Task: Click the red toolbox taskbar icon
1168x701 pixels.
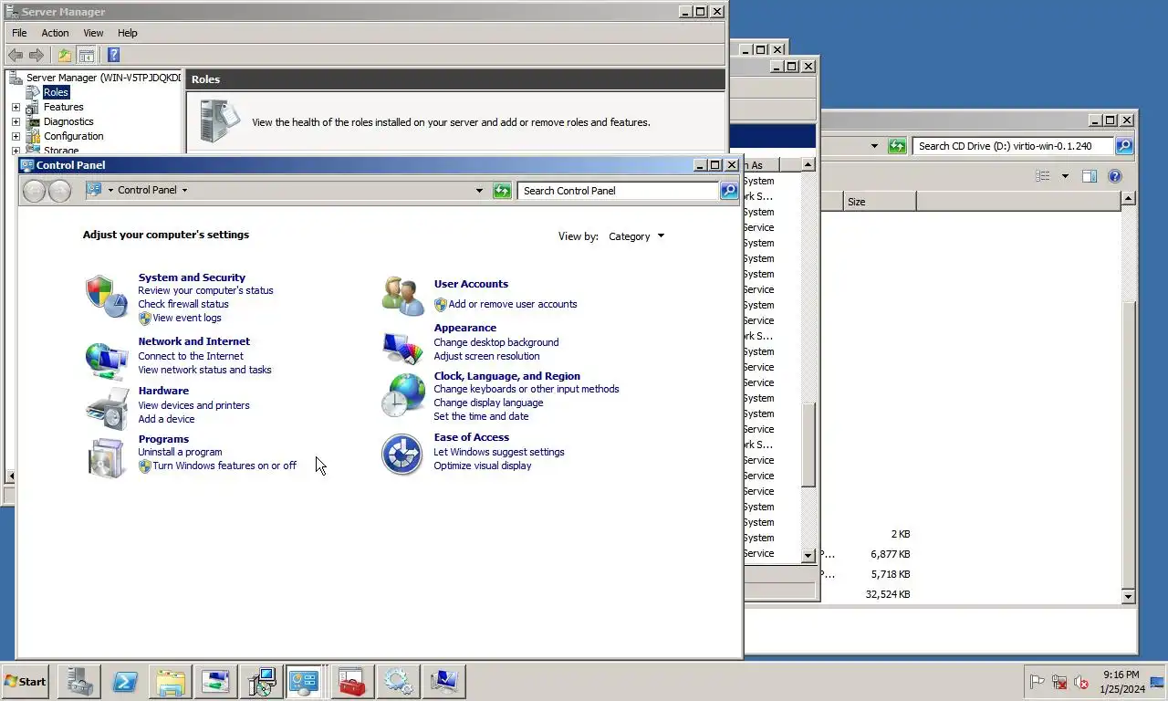Action: (352, 682)
